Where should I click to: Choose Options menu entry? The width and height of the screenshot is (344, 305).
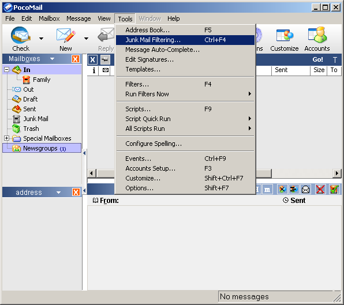point(185,188)
